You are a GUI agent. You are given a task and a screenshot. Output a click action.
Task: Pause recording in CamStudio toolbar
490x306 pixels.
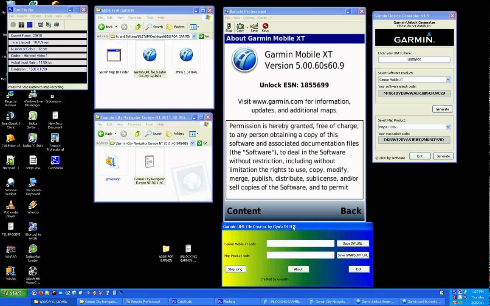21,24
